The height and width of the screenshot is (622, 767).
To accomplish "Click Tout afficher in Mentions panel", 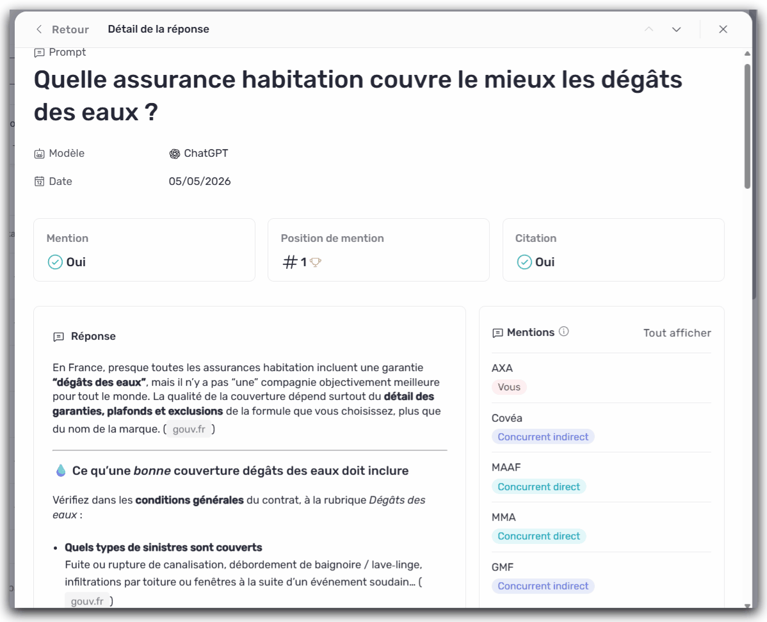I will (677, 333).
